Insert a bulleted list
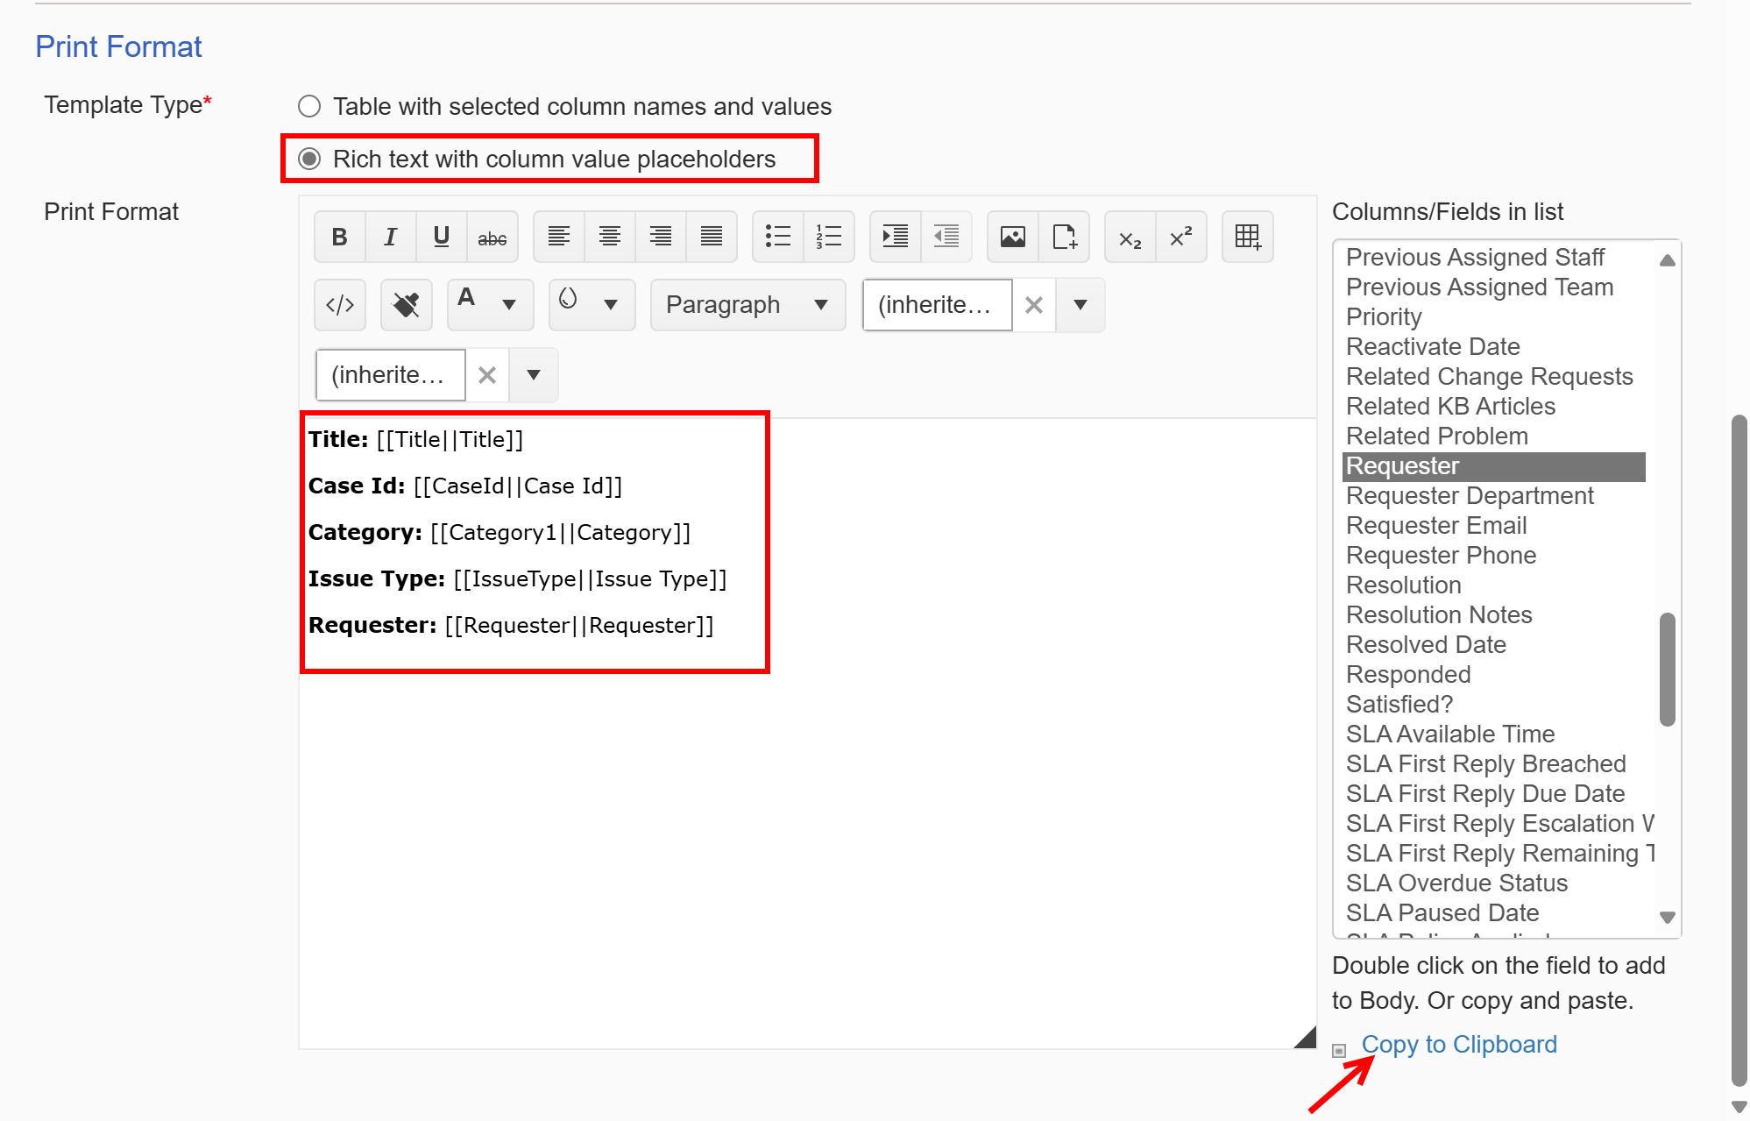Screen dimensions: 1750x1121 click(x=778, y=237)
